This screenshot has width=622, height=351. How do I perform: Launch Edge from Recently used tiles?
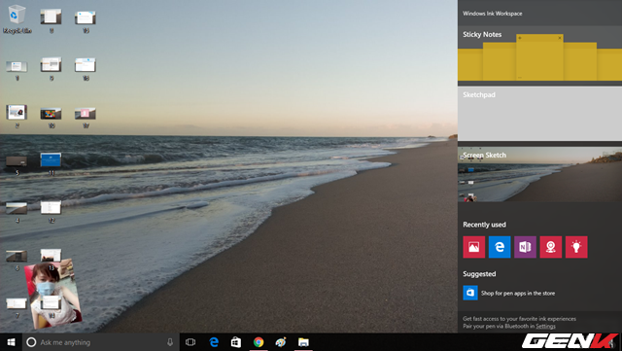click(500, 247)
